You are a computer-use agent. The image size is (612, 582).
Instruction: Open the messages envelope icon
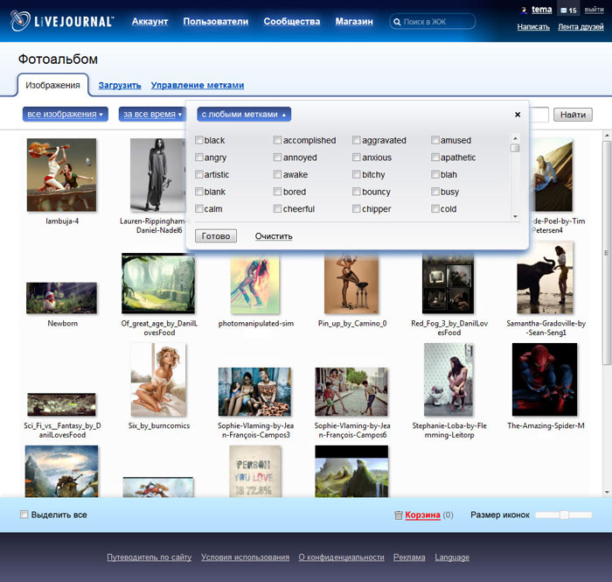point(562,11)
